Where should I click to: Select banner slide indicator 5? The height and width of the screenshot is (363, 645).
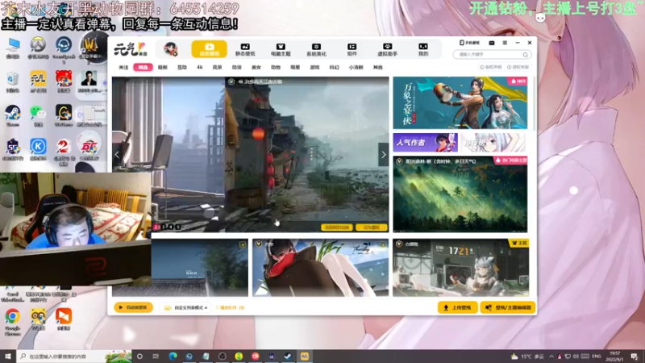tap(177, 227)
